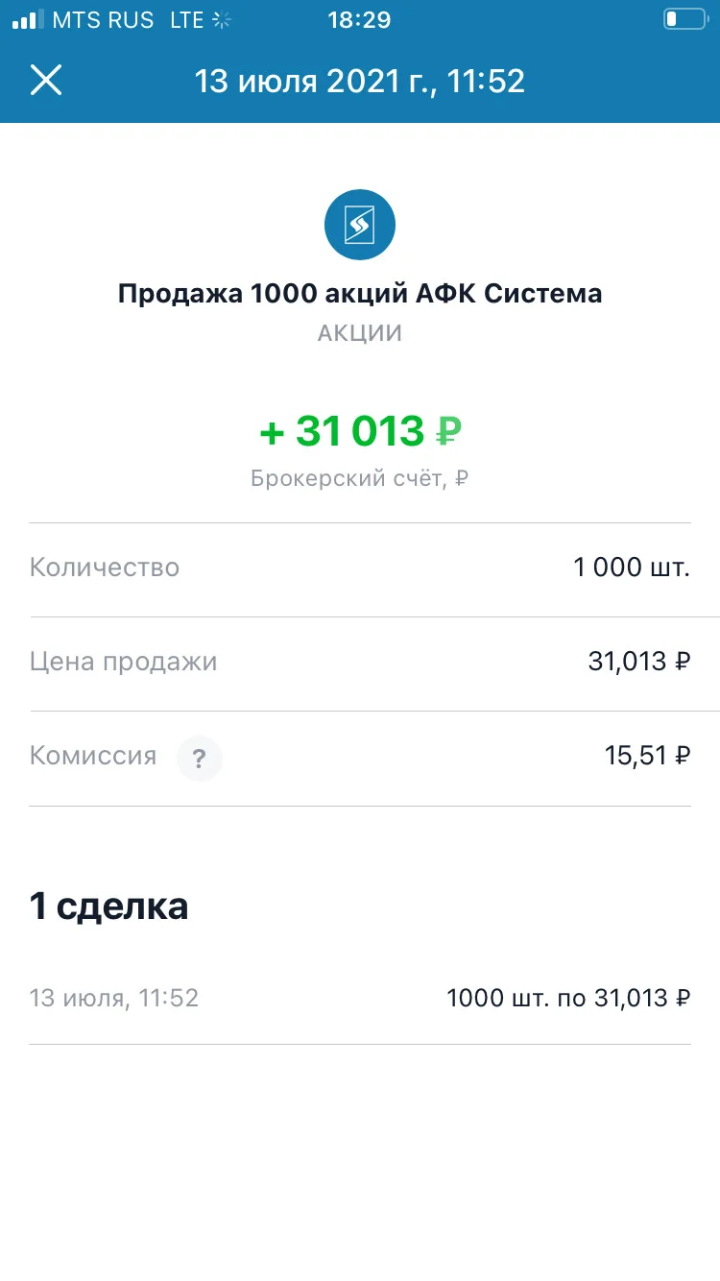Viewport: 720px width, 1281px height.
Task: Tap the battery indicator in status bar
Action: (684, 19)
